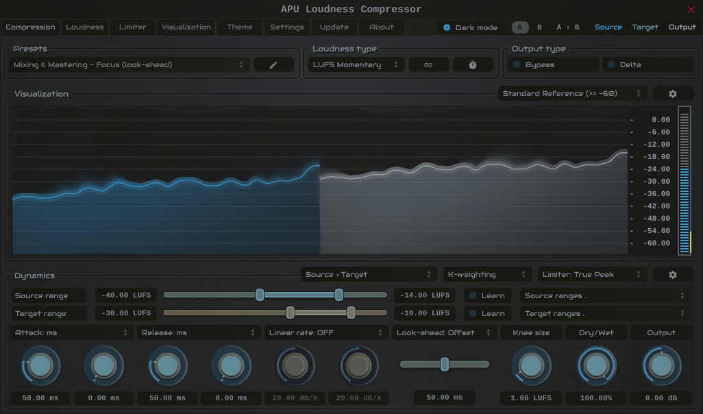The height and width of the screenshot is (414, 703).
Task: Switch to the Theme tab
Action: [x=240, y=27]
